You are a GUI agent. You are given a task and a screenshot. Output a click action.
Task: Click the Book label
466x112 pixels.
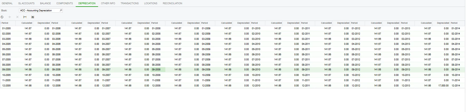tap(4, 11)
